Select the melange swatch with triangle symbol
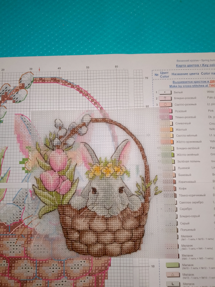215x287 pixels. (173, 275)
